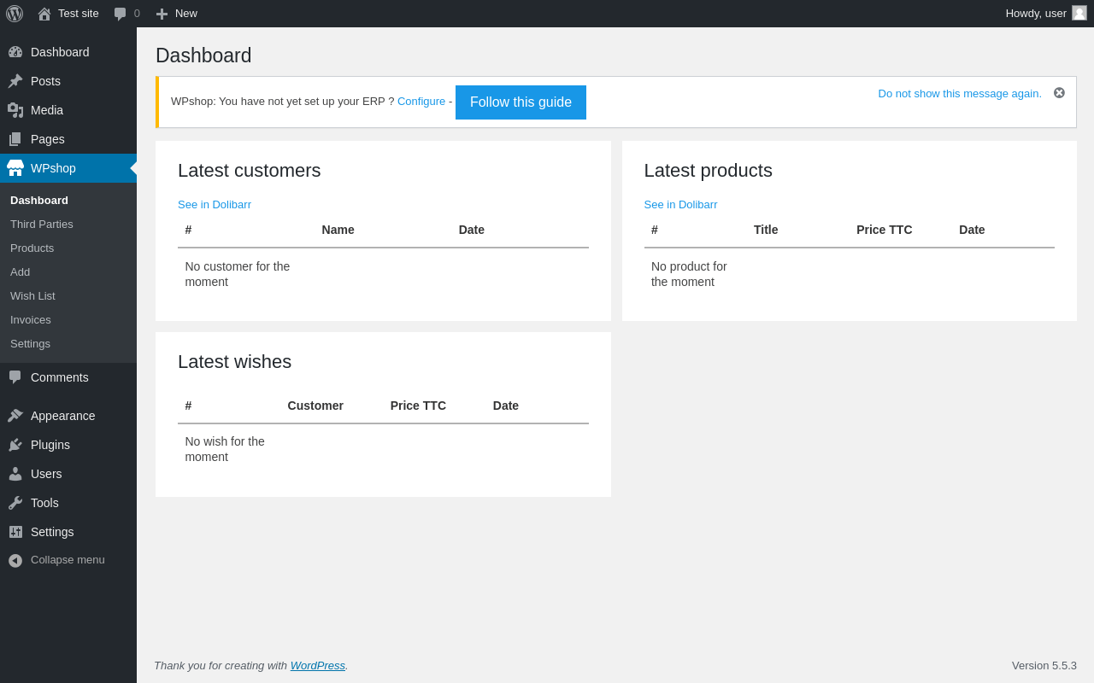This screenshot has height=683, width=1094.
Task: Click the Test site text in admin bar
Action: coord(79,14)
